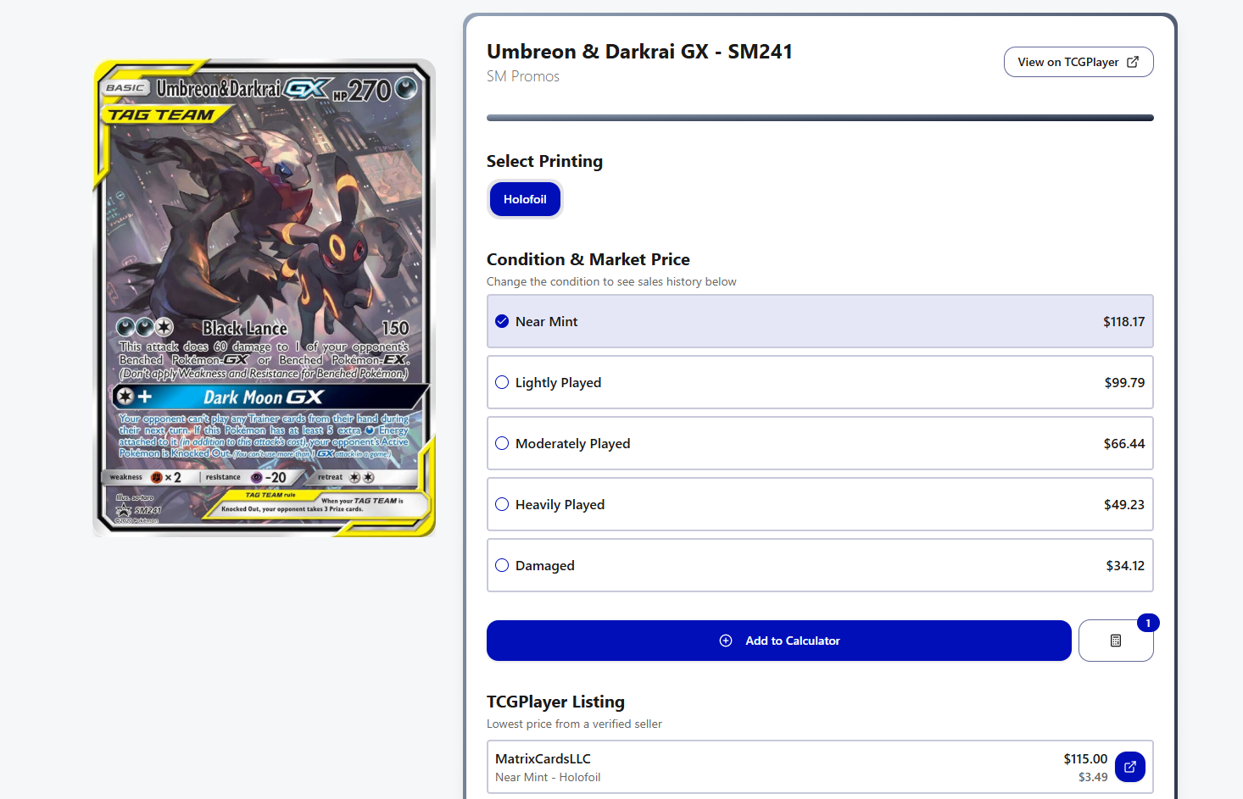Click the $49.23 Heavily Played price
Image resolution: width=1243 pixels, height=799 pixels.
pos(1124,504)
